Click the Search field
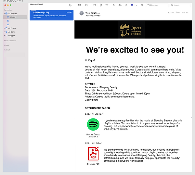Viewport: 195px width, 175px height. click(x=180, y=5)
